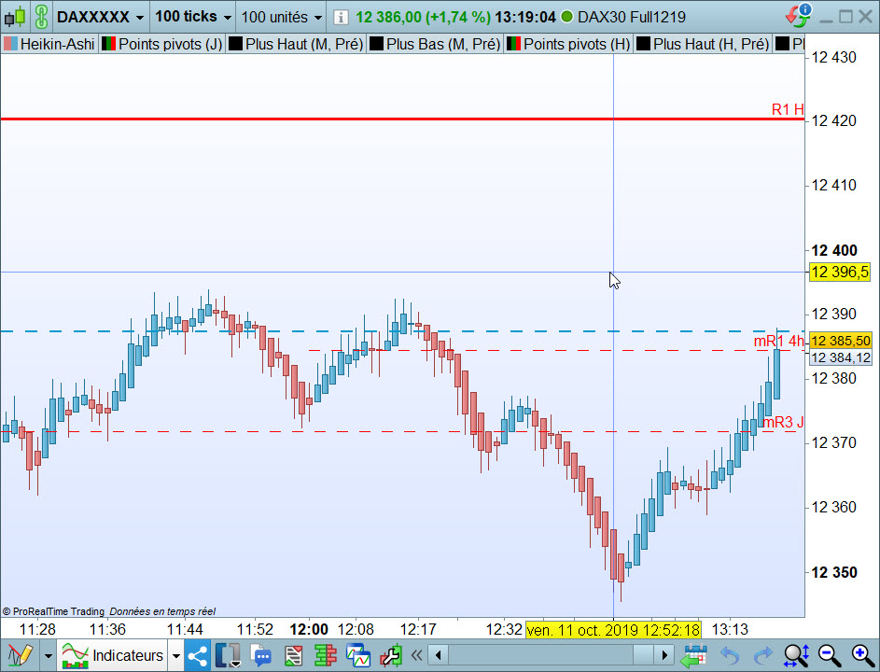Click the DAX30 Full1219 contract name
Screen dimensions: 880x672
632,17
